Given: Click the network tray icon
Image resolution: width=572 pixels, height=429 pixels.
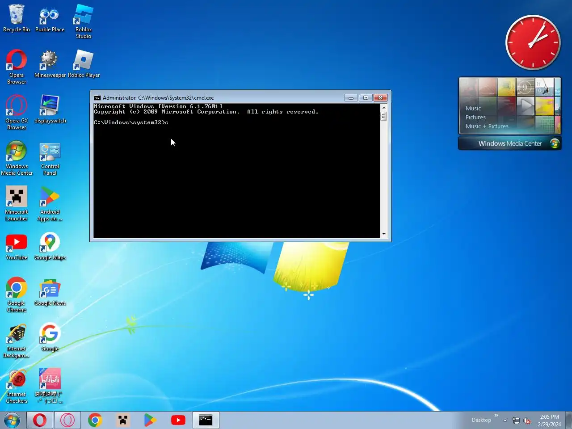Looking at the screenshot, I should [x=516, y=421].
